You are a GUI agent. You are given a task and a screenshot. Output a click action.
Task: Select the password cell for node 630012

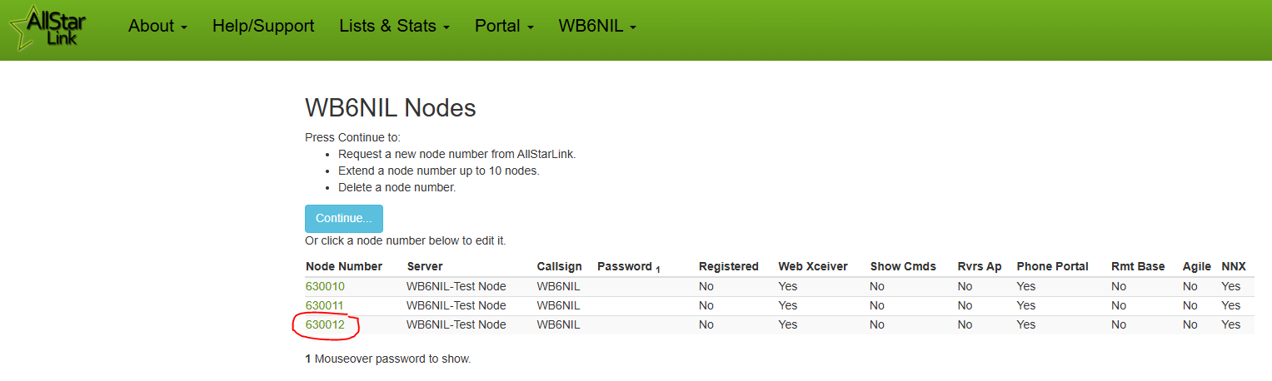click(644, 324)
